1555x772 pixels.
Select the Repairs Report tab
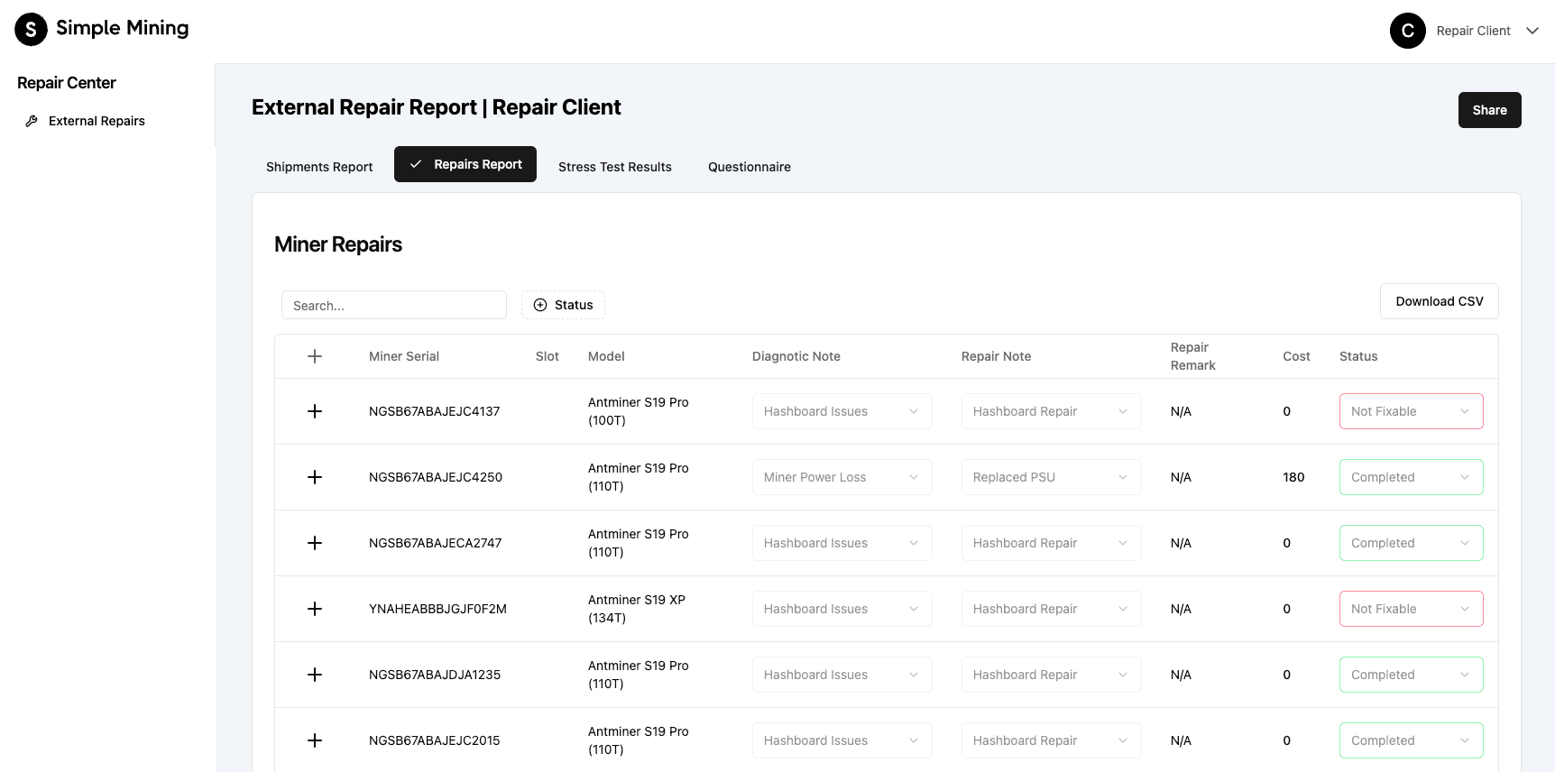click(x=465, y=164)
